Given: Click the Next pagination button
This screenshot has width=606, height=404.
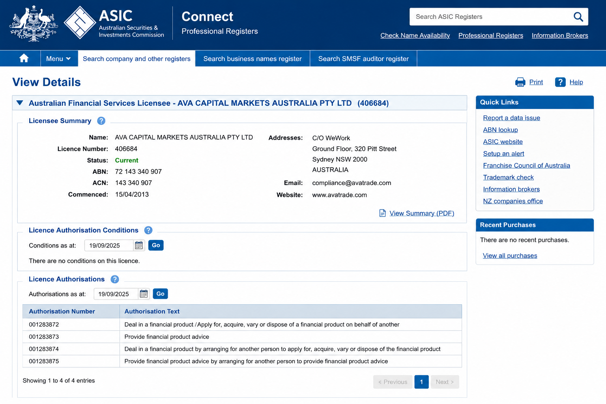Looking at the screenshot, I should pyautogui.click(x=445, y=382).
